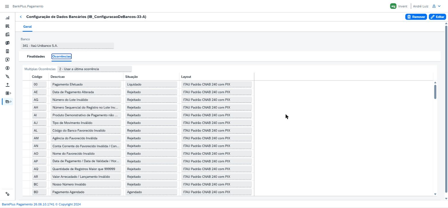
Task: Open the dollar coin icon in sidebar
Action: (7, 68)
